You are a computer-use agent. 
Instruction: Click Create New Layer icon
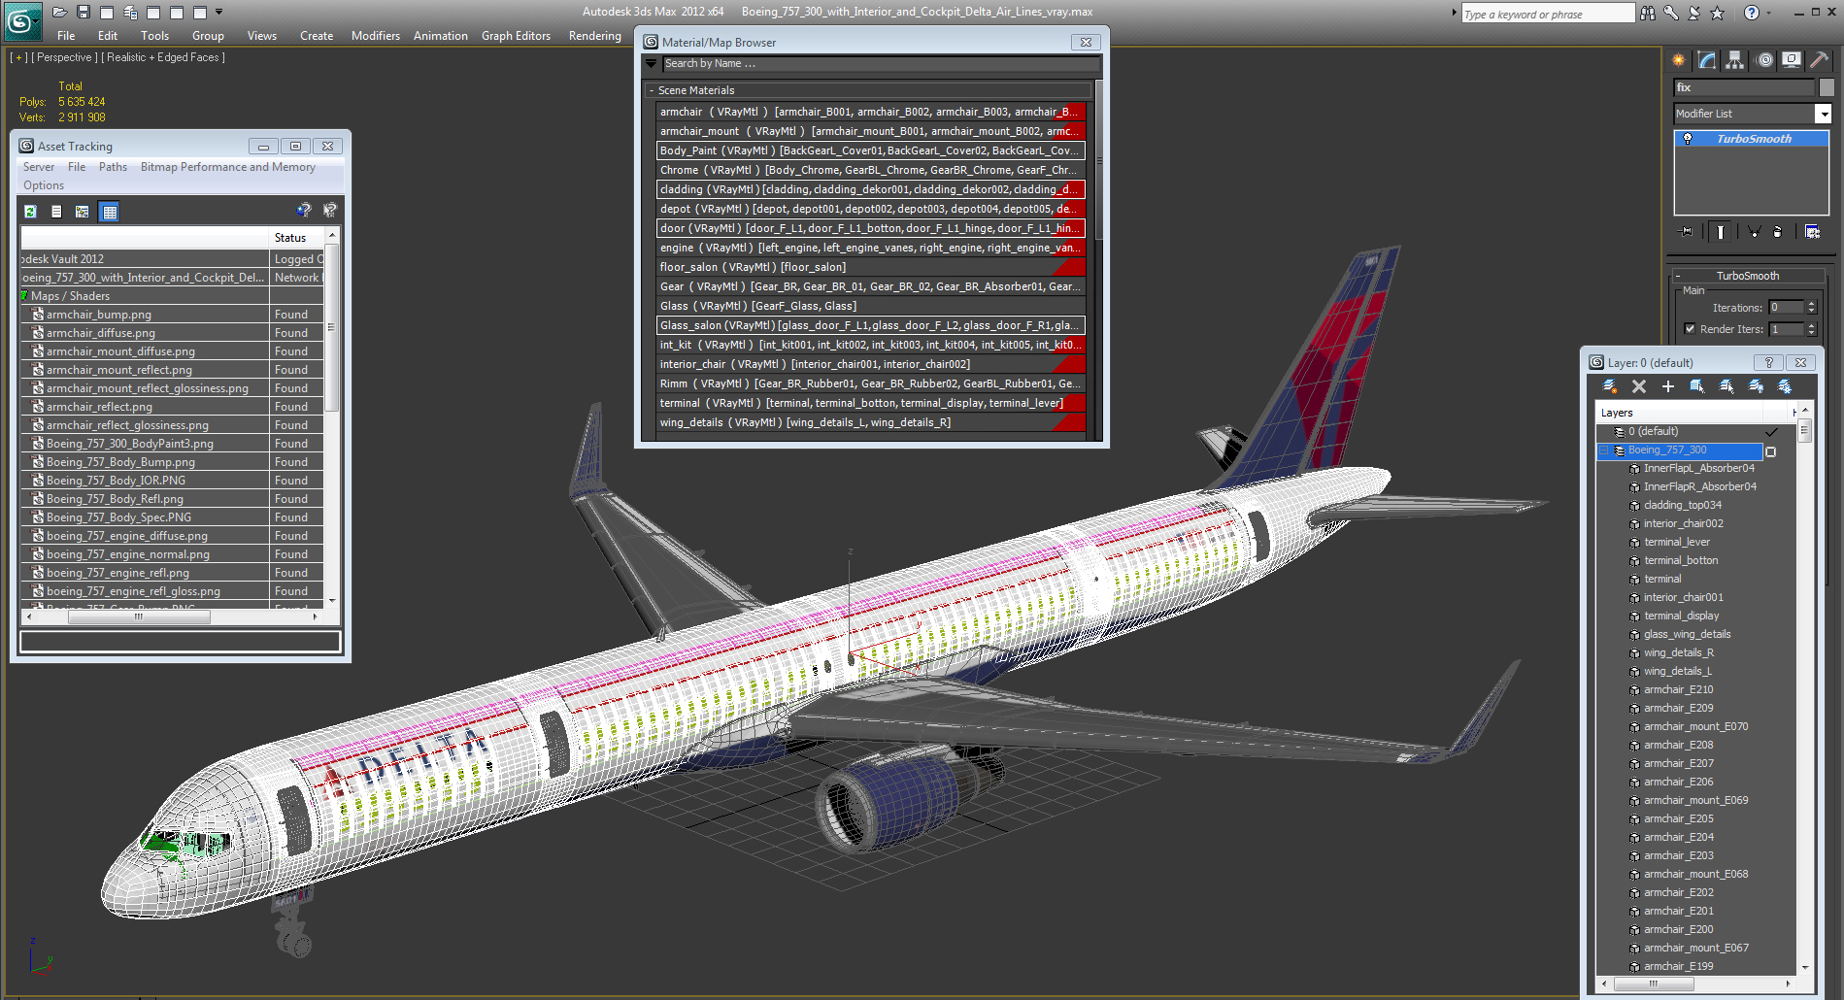pos(1610,386)
